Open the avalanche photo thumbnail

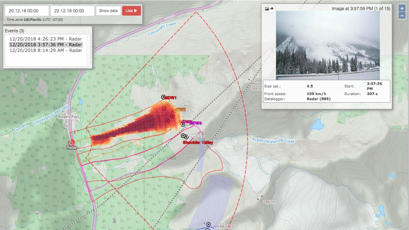(x=328, y=45)
